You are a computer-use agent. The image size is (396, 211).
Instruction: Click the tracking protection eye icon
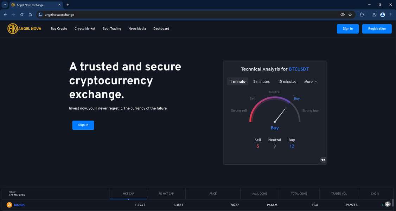click(x=342, y=14)
